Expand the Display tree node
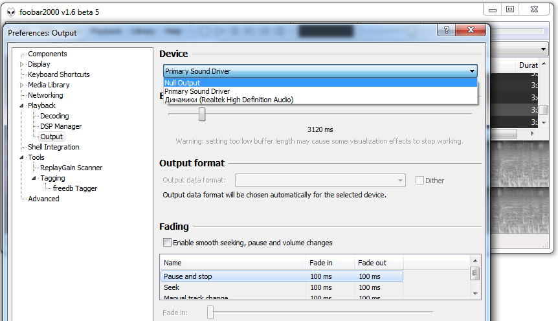 [22, 65]
